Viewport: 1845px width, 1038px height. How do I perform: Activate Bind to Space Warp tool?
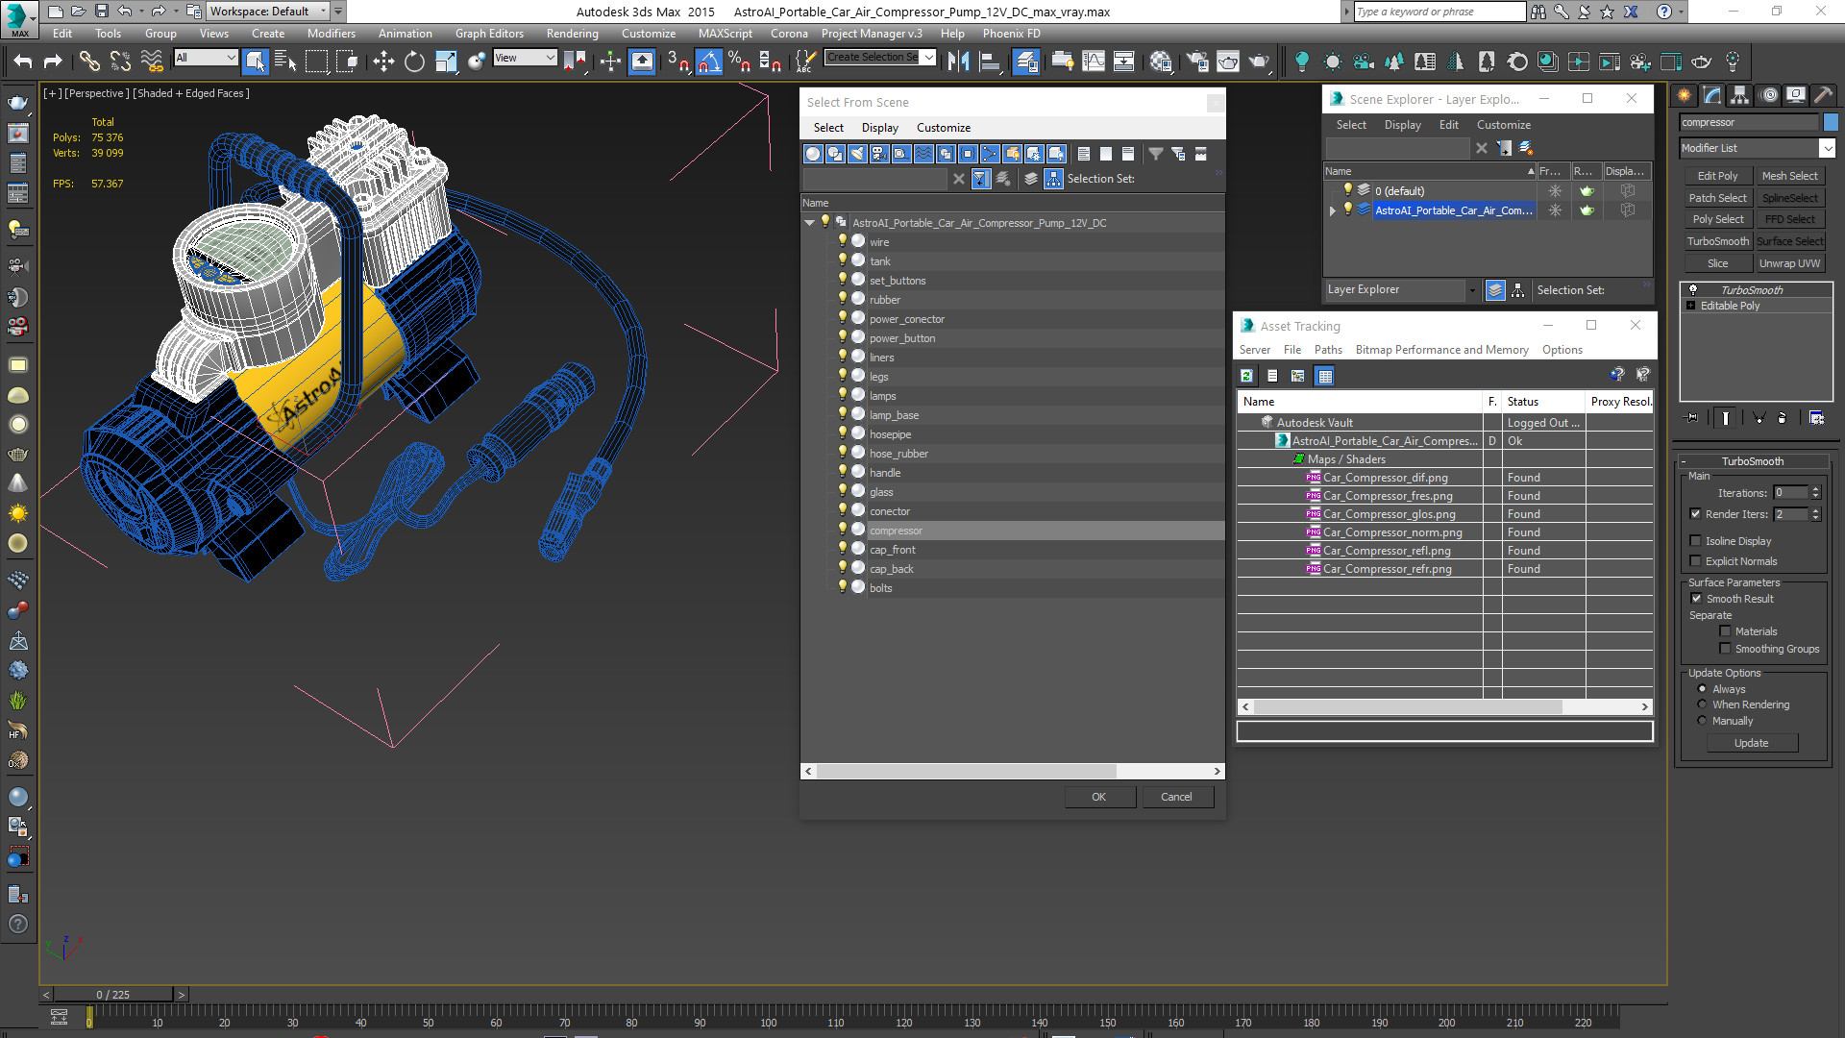tap(152, 62)
